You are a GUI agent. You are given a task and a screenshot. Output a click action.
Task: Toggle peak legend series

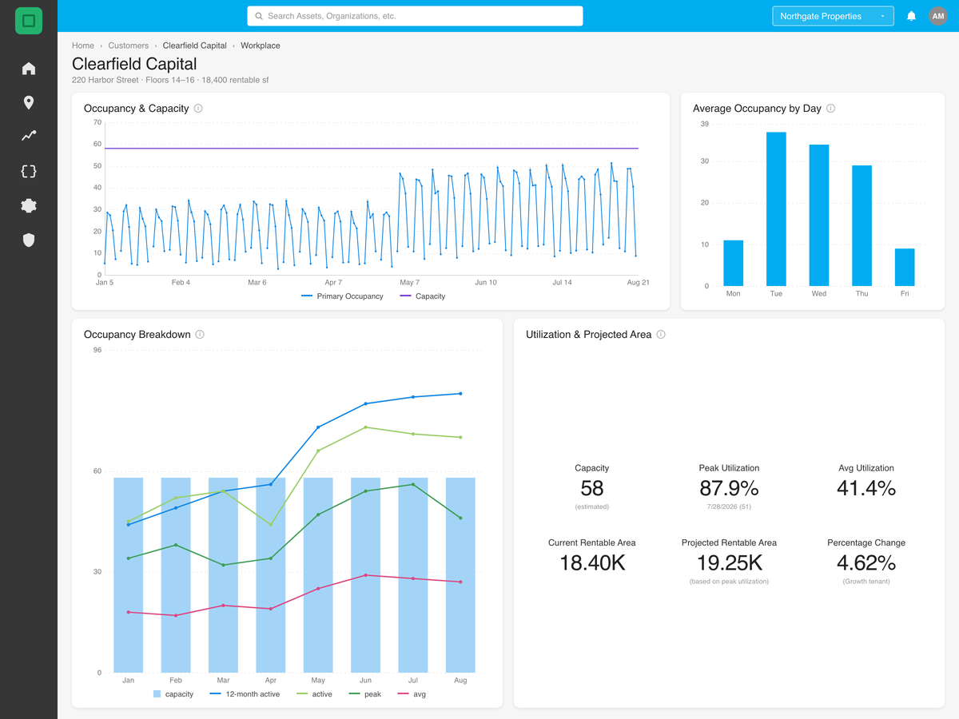pos(364,694)
